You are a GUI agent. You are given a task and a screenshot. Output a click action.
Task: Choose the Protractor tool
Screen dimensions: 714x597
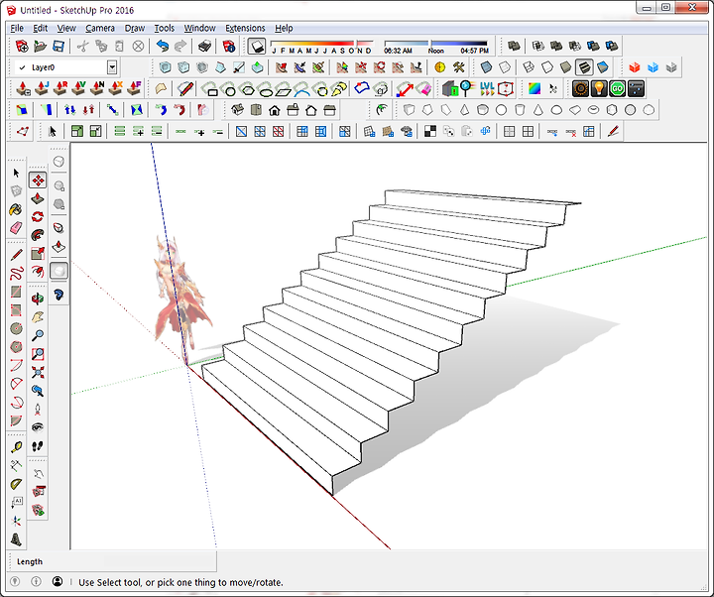pyautogui.click(x=16, y=484)
